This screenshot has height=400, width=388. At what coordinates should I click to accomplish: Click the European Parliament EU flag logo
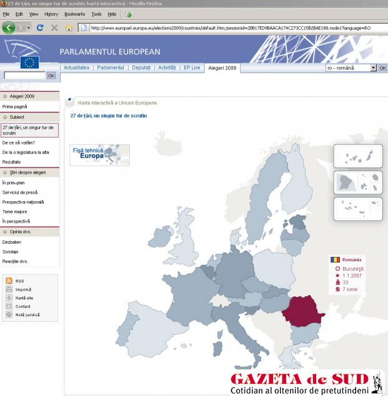(x=29, y=62)
